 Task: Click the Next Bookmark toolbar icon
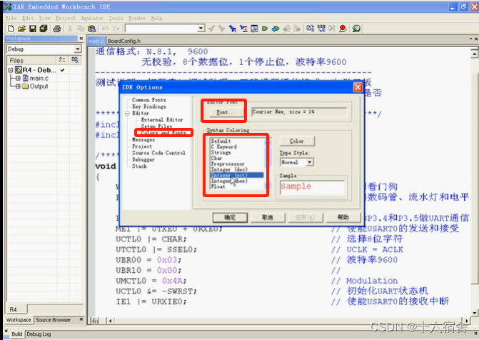coord(276,29)
